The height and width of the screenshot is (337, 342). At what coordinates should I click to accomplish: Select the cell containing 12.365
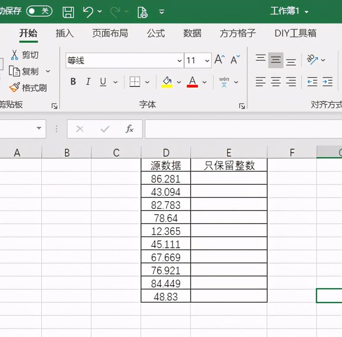click(166, 231)
